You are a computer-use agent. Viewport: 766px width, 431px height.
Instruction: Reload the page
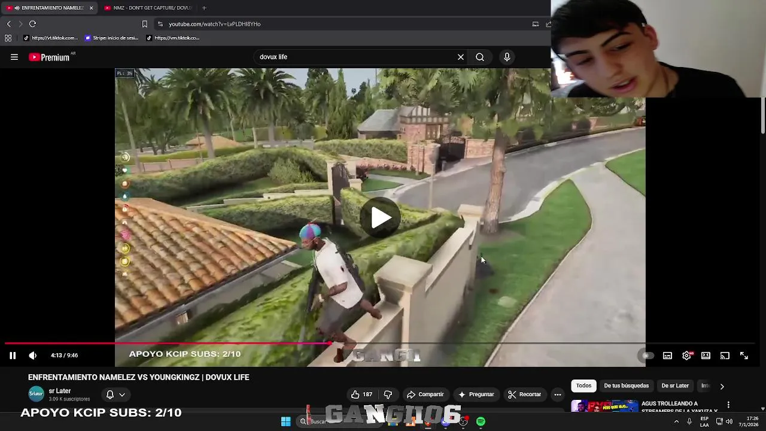(33, 24)
